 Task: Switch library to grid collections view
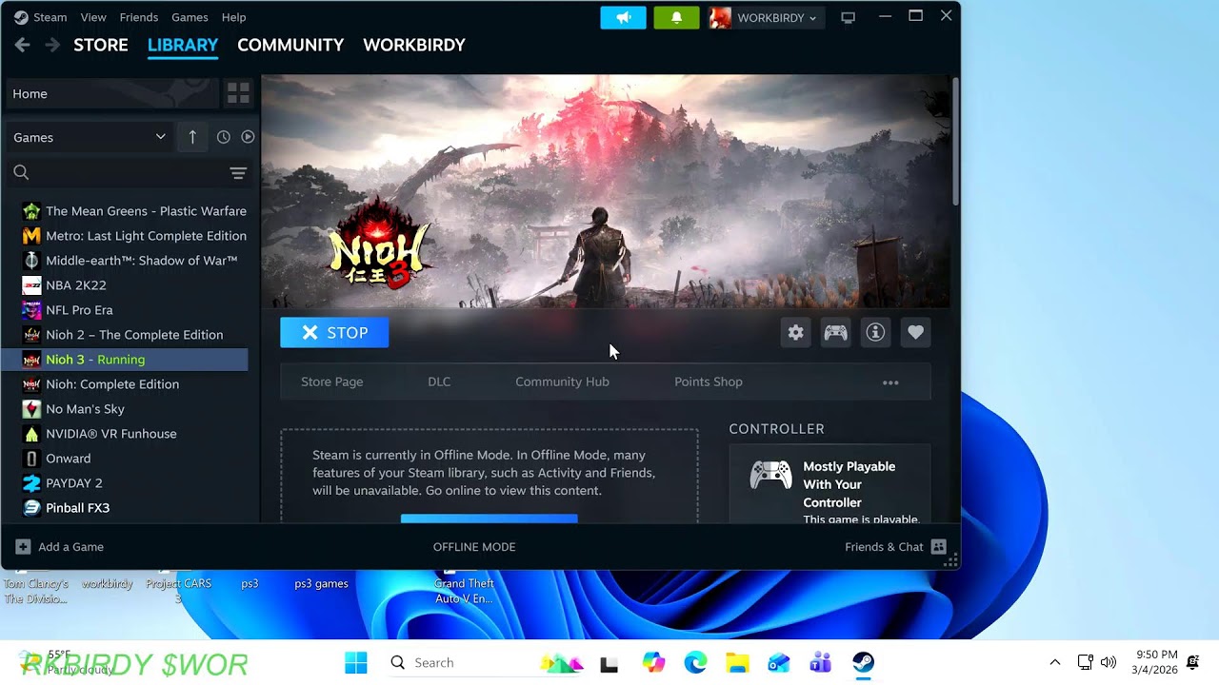point(238,93)
